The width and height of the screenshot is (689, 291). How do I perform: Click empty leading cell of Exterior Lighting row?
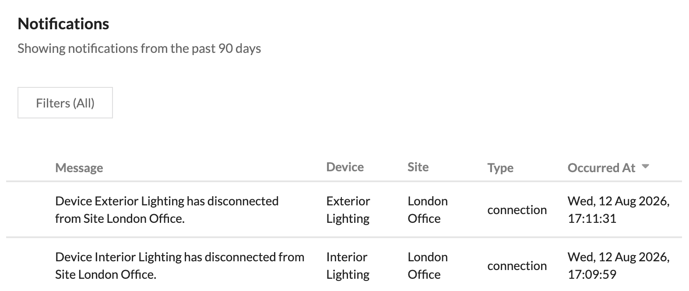click(31, 210)
